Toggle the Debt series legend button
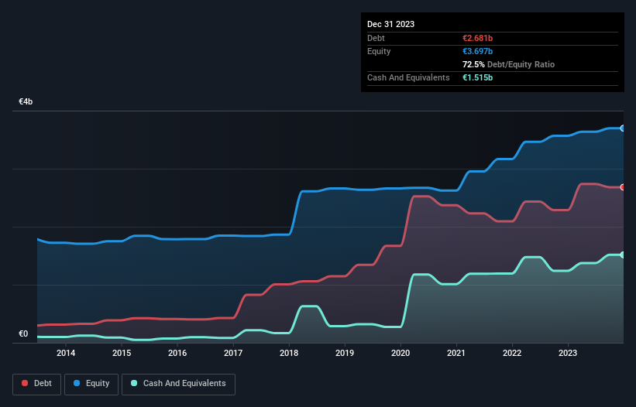This screenshot has height=407, width=636. (37, 384)
